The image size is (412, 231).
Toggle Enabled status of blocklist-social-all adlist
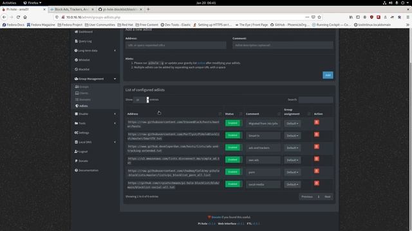[234, 184]
